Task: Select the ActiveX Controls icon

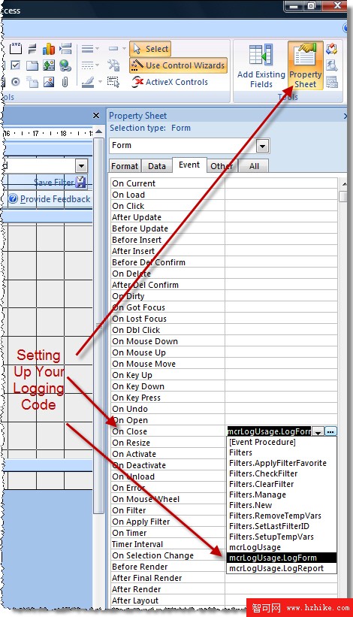Action: 137,82
